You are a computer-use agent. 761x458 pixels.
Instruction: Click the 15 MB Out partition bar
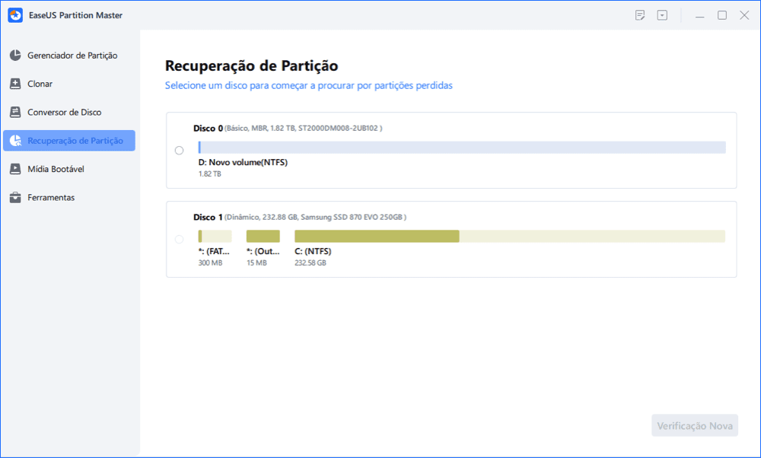click(x=263, y=237)
